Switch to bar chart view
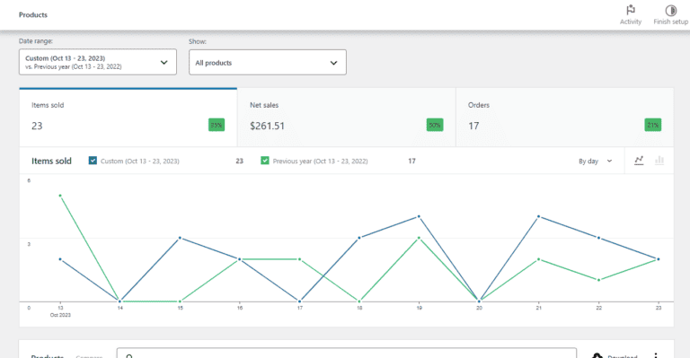 pyautogui.click(x=659, y=161)
